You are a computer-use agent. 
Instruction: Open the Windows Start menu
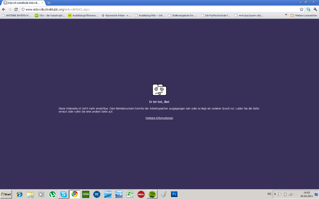[x=6, y=194]
